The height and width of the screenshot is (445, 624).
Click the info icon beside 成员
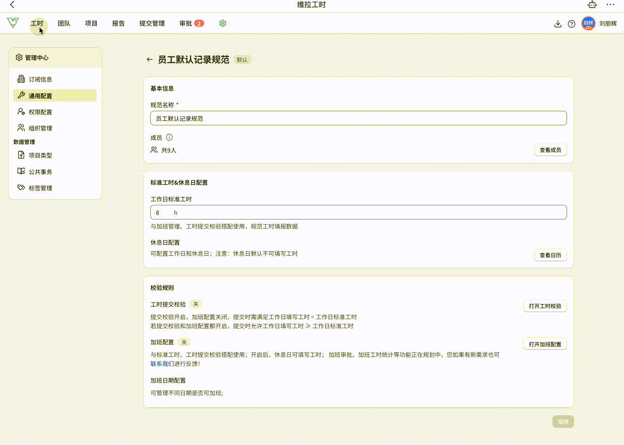click(x=169, y=137)
